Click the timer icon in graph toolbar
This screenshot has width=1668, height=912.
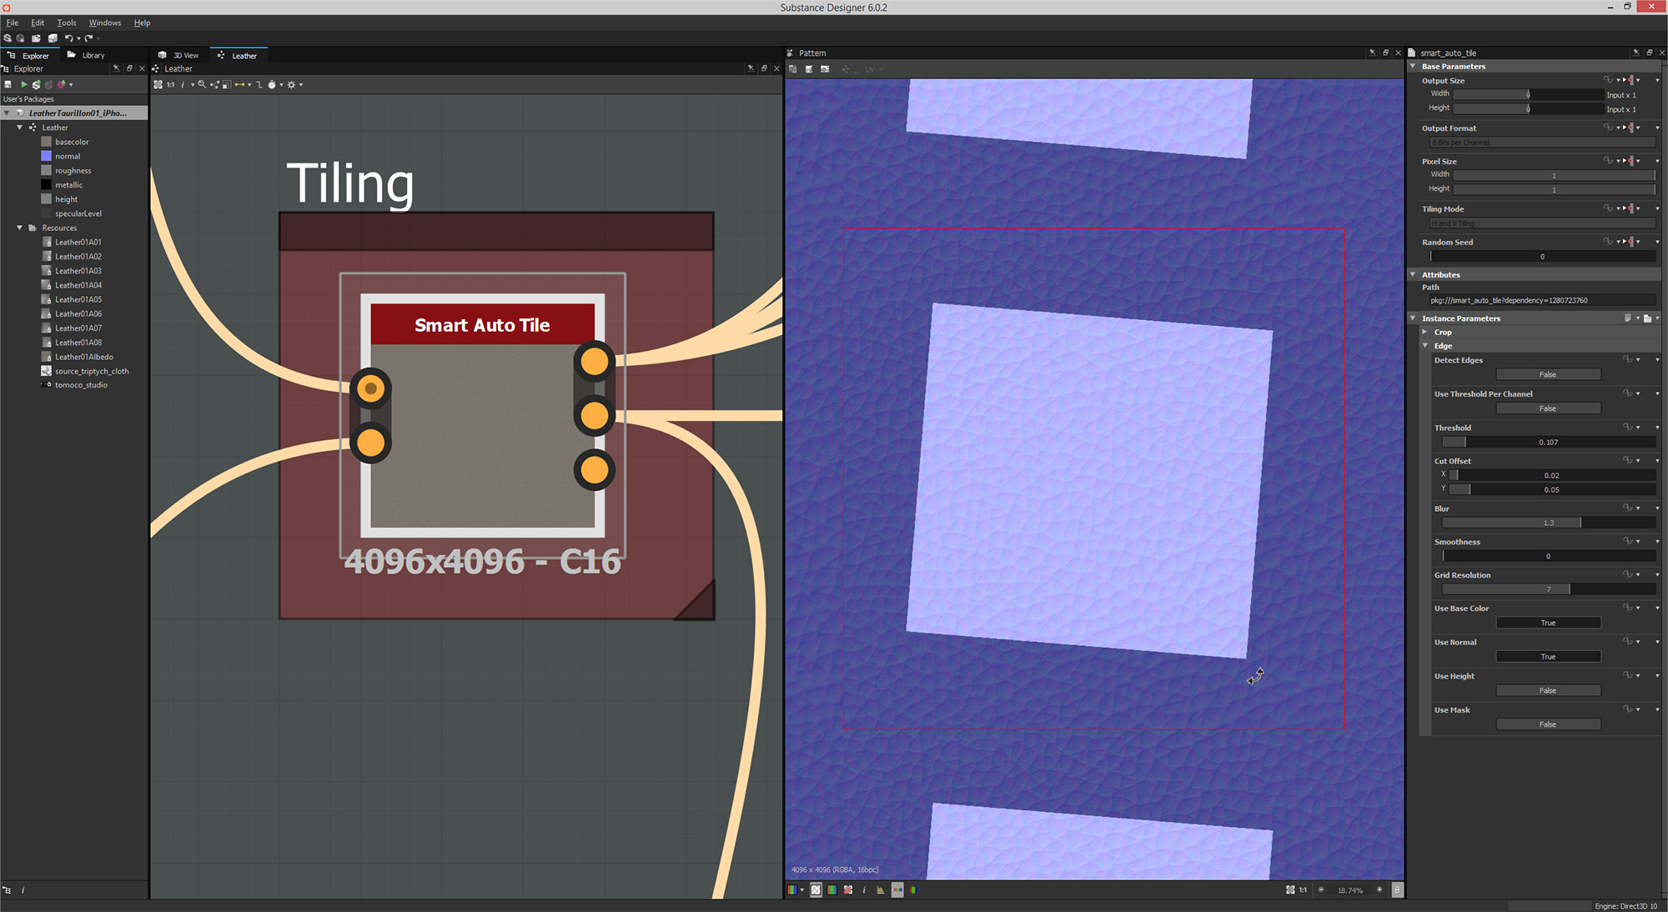click(271, 84)
